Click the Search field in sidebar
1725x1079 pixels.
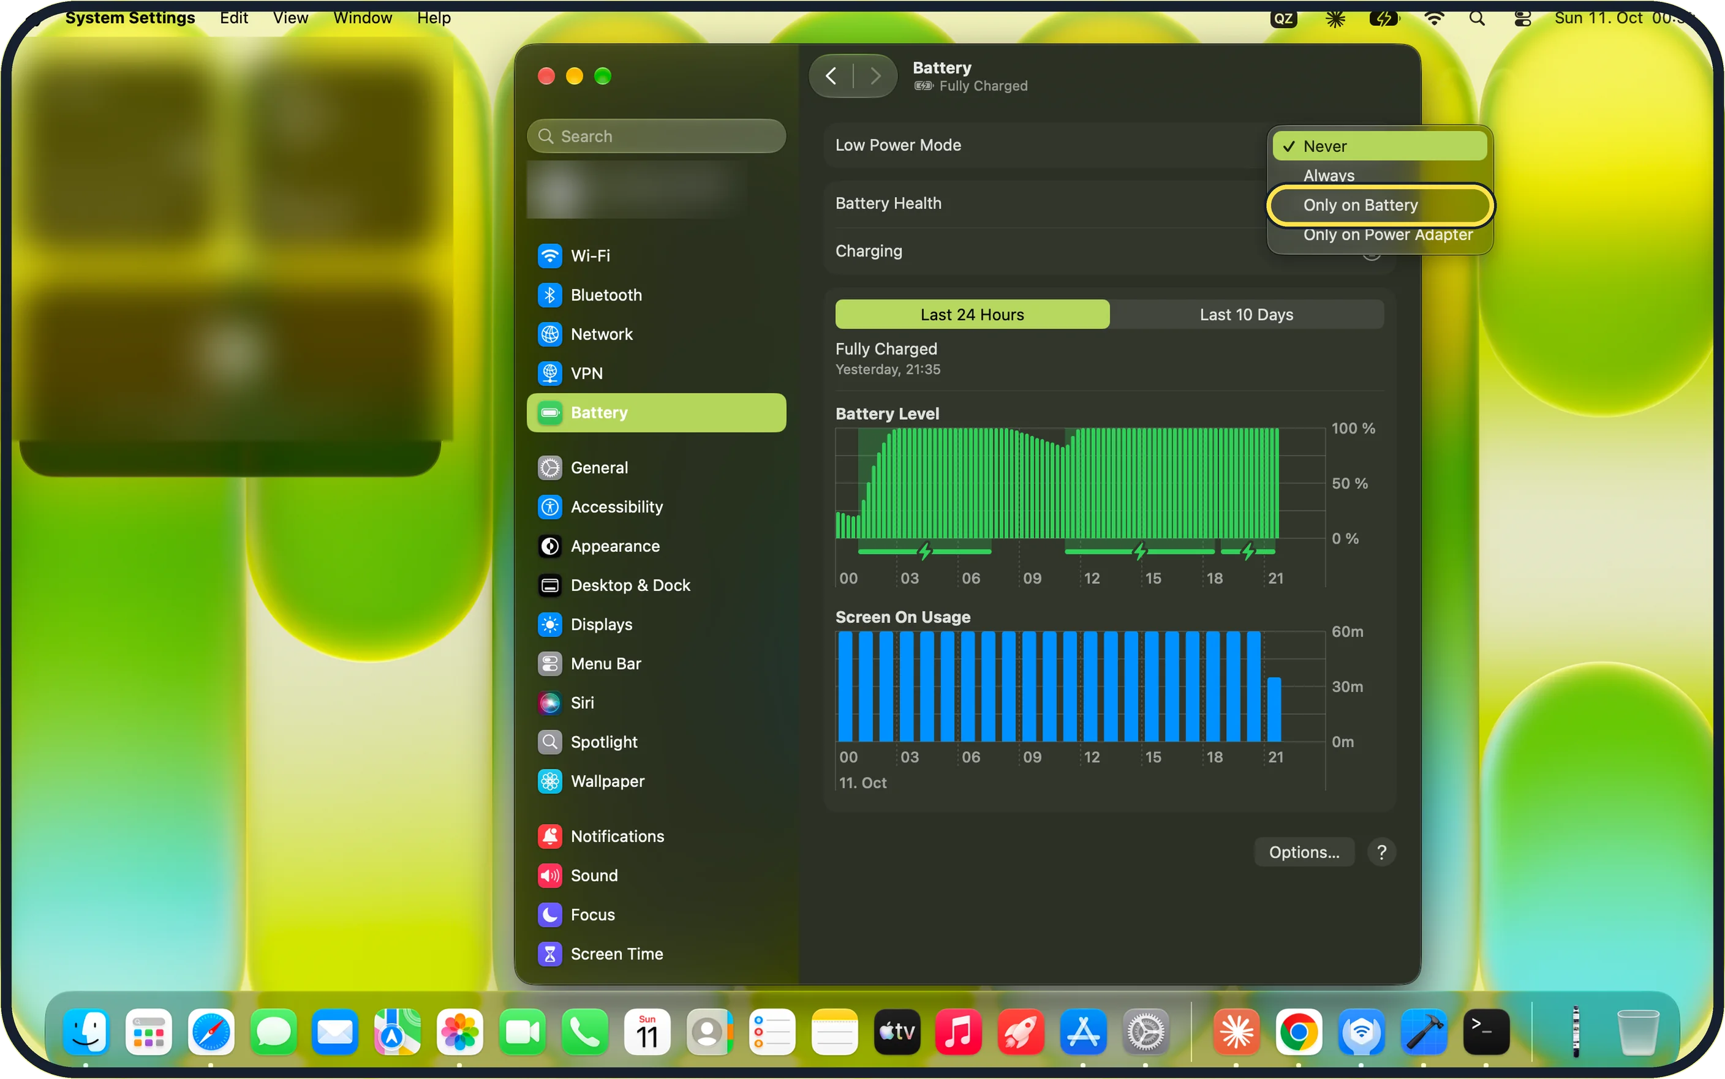pos(656,135)
